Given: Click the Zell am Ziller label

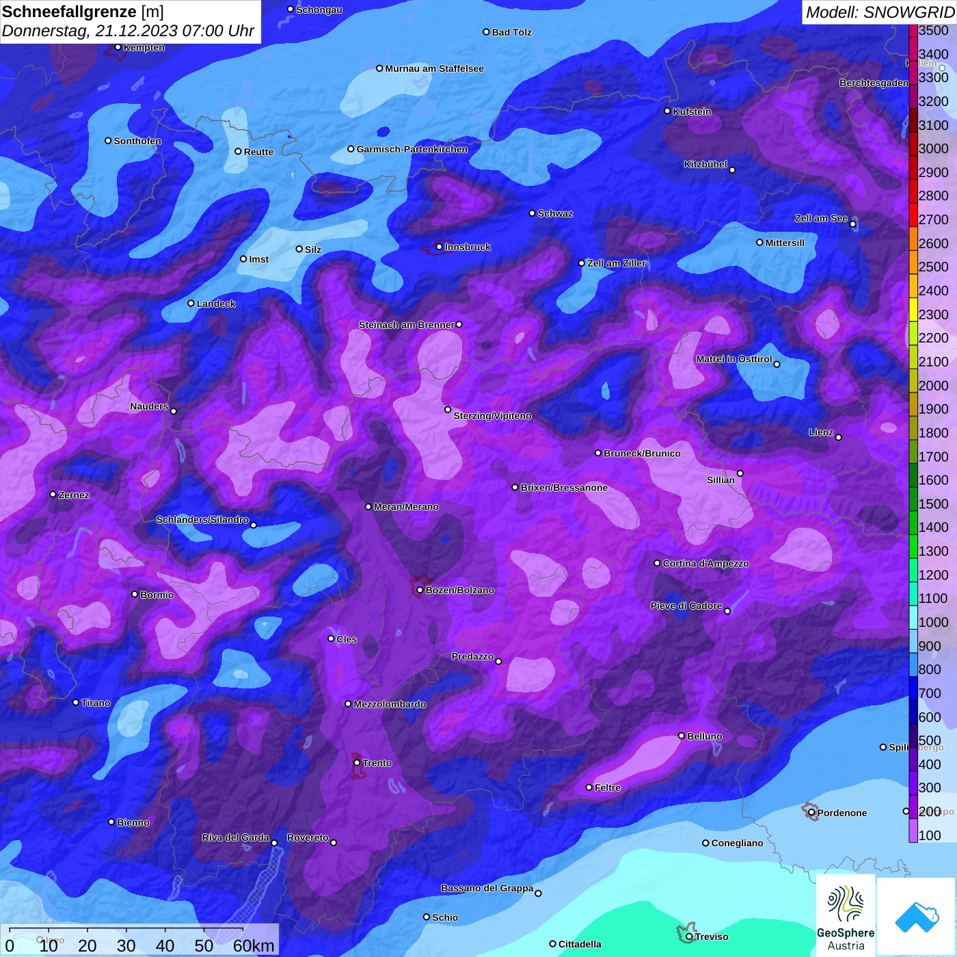Looking at the screenshot, I should 617,263.
